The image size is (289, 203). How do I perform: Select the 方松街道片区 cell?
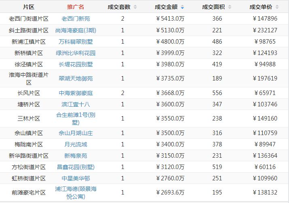[29, 167]
